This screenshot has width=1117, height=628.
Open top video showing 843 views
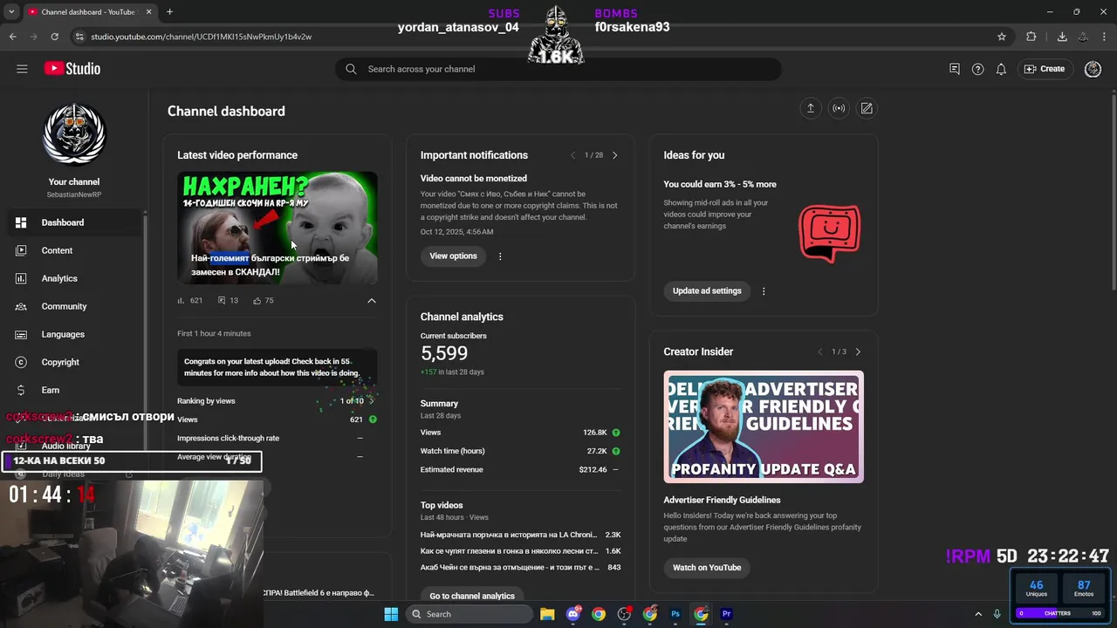(520, 568)
